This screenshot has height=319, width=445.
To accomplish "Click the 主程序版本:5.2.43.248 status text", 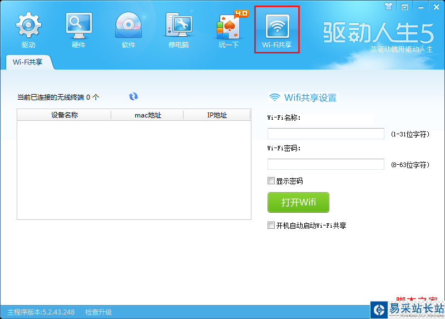I will pyautogui.click(x=41, y=312).
